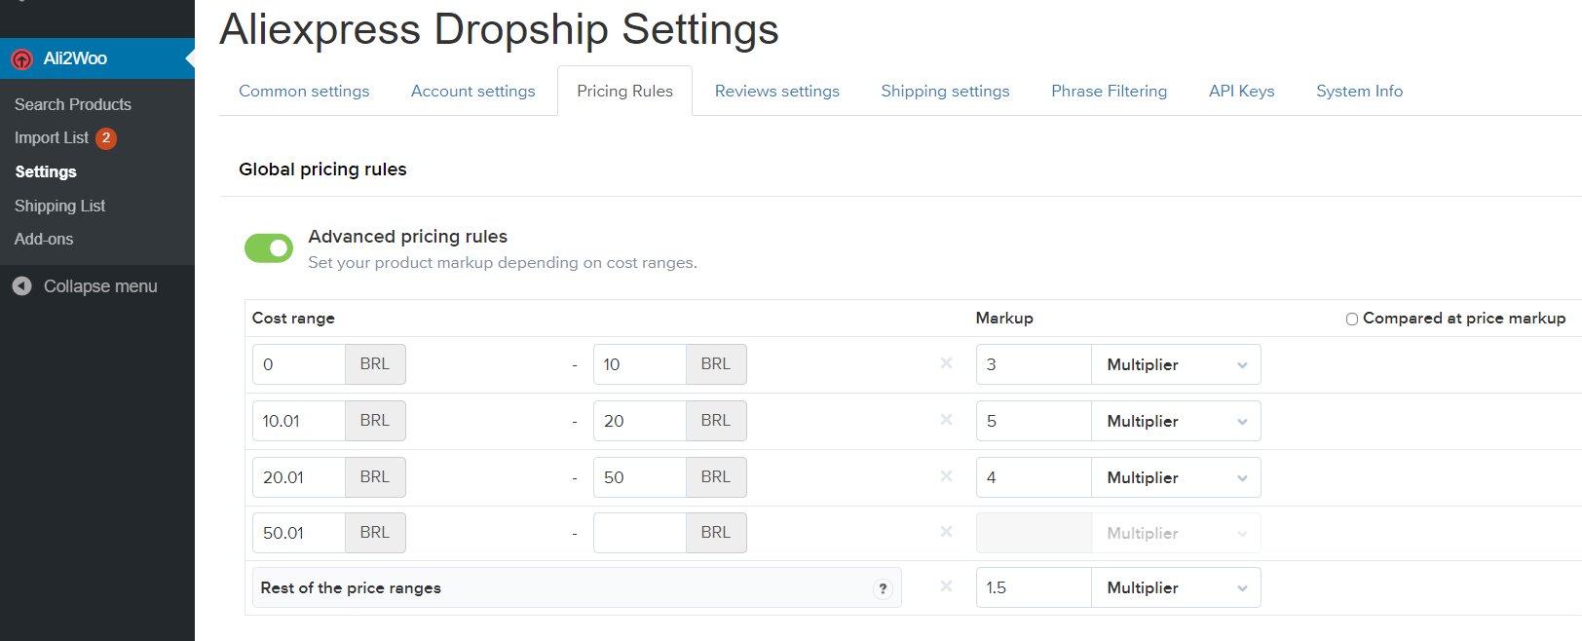The height and width of the screenshot is (641, 1582).
Task: Click the X beside Rest of the price ranges
Action: click(946, 586)
